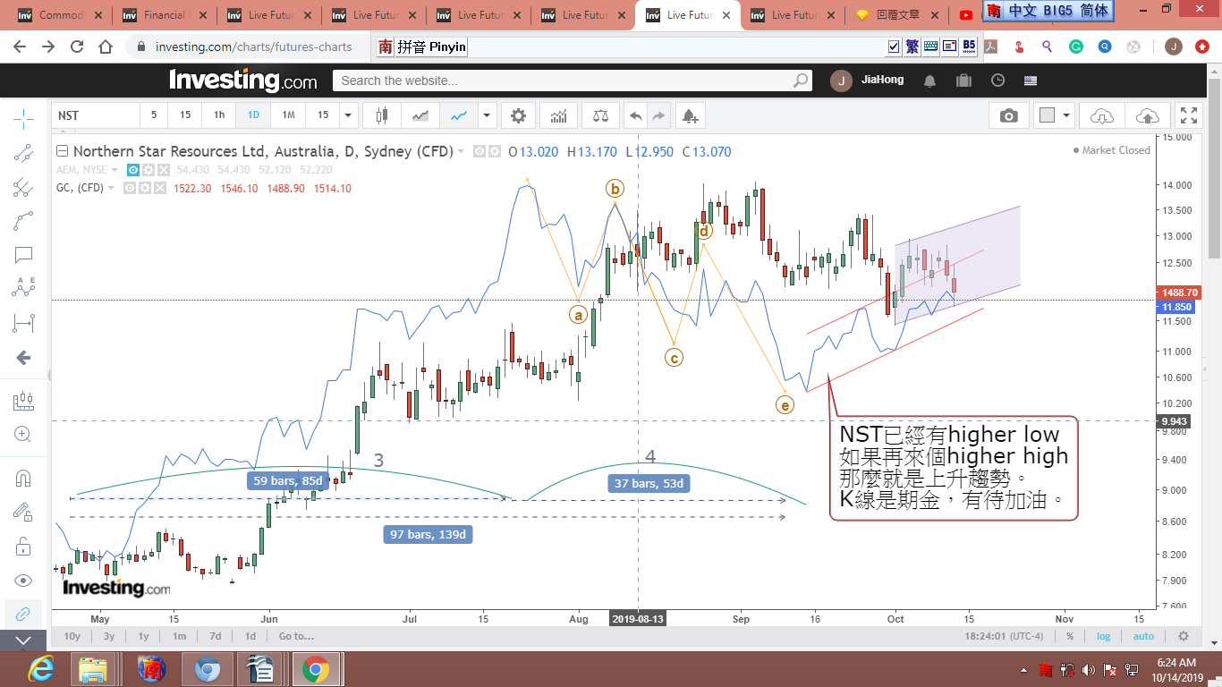Select the candlestick chart style
Viewport: 1222px width, 687px height.
click(x=383, y=115)
